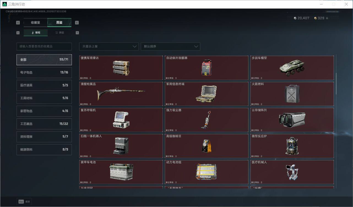353x207 pixels.
Task: Switch to the 图鉴 tab
Action: tap(59, 23)
